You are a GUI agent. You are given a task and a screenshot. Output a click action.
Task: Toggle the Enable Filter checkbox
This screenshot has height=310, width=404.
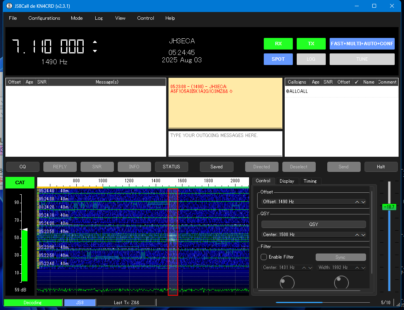pos(264,257)
